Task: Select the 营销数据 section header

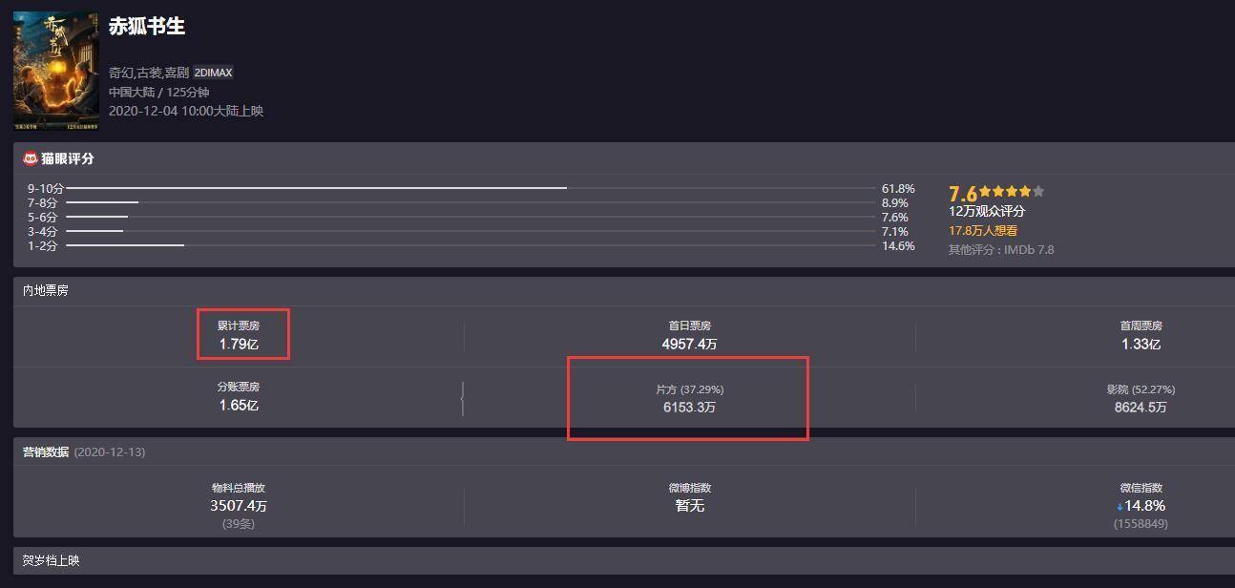Action: [46, 451]
